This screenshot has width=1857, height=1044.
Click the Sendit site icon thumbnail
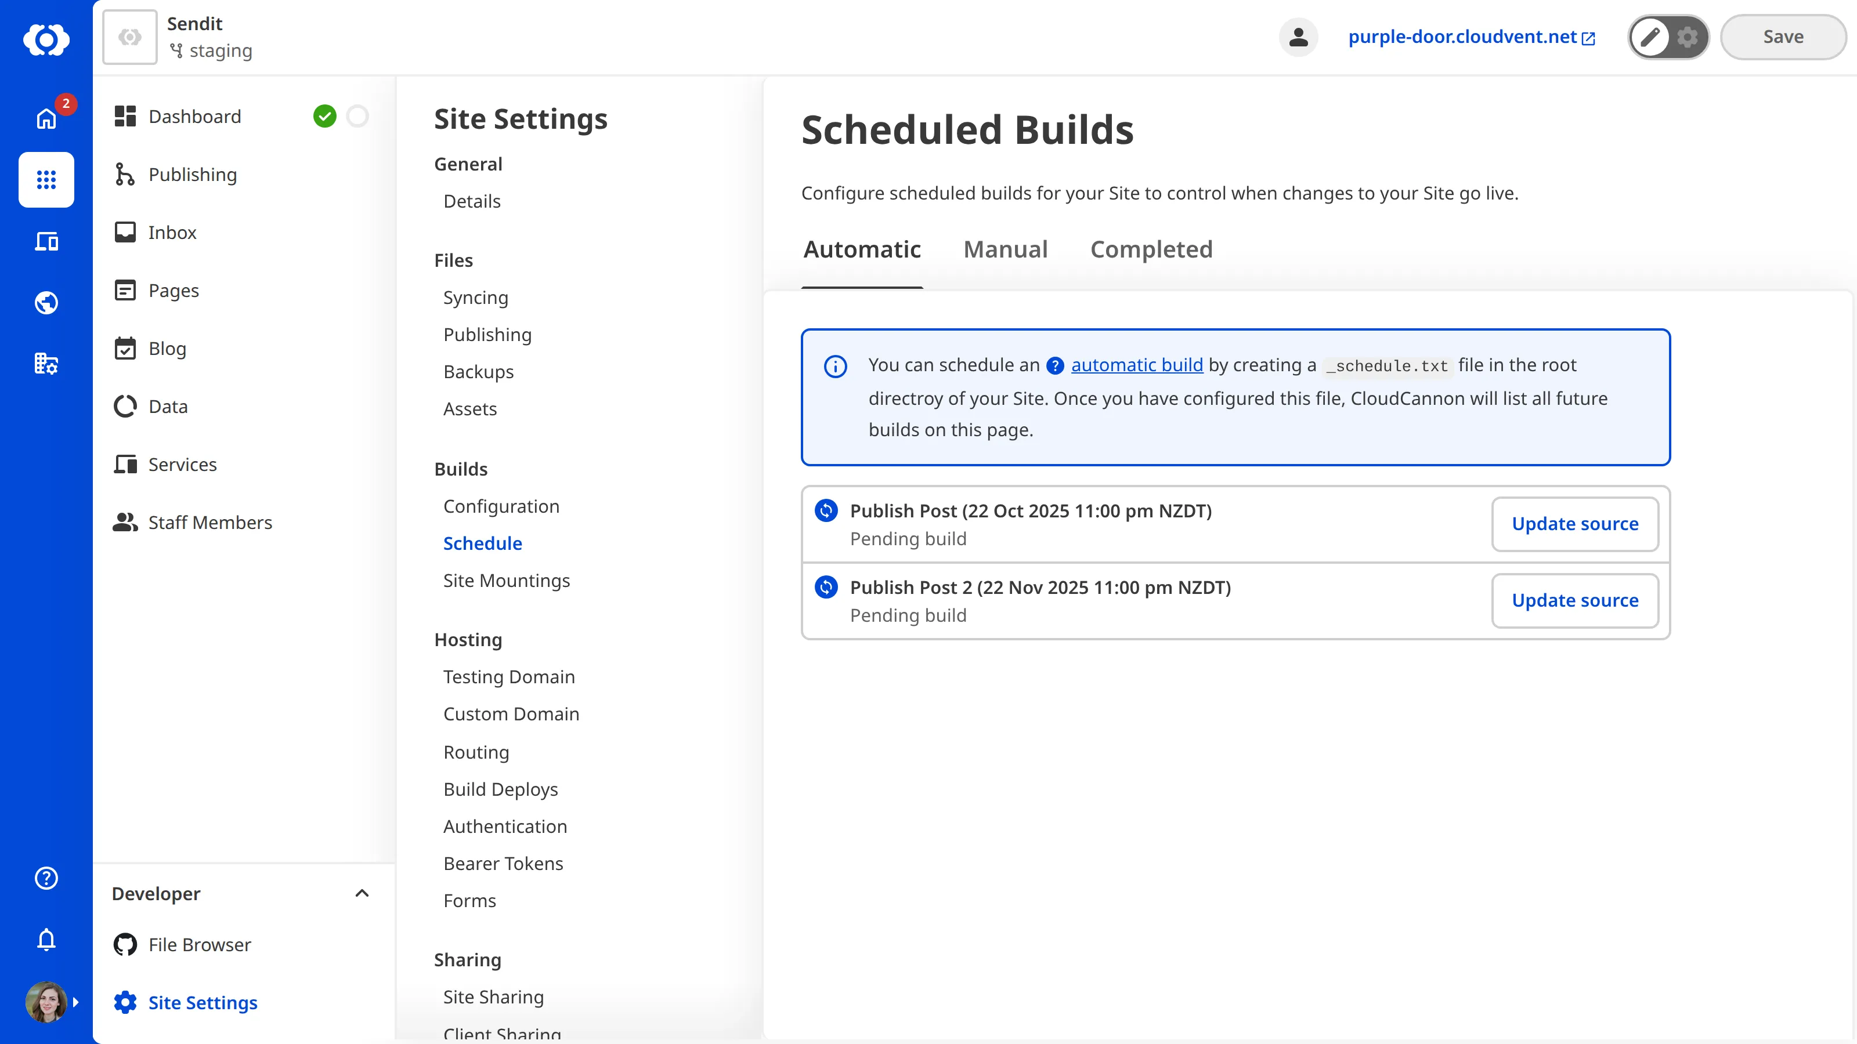coord(130,37)
